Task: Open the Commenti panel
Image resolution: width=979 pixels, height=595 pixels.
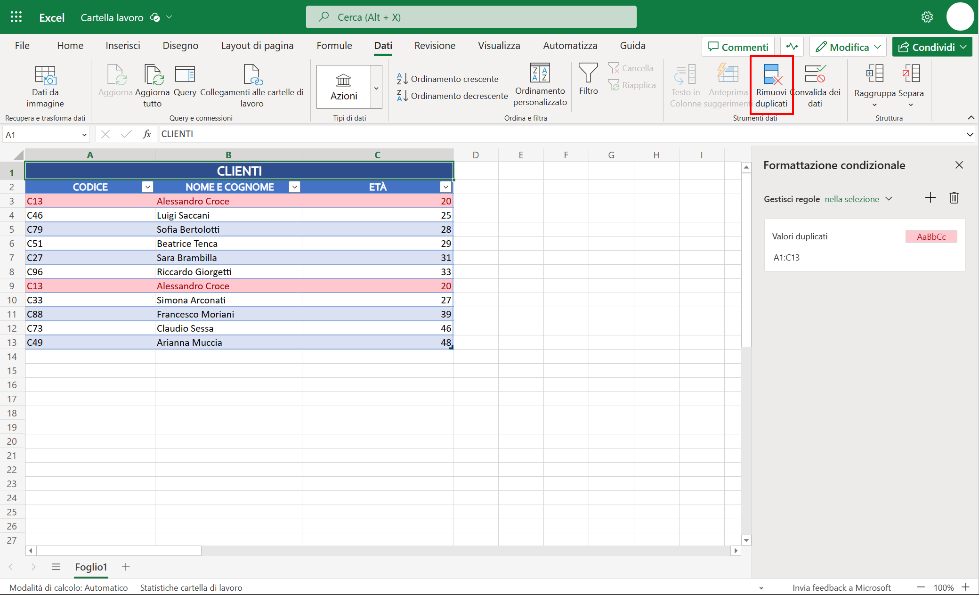Action: click(738, 47)
